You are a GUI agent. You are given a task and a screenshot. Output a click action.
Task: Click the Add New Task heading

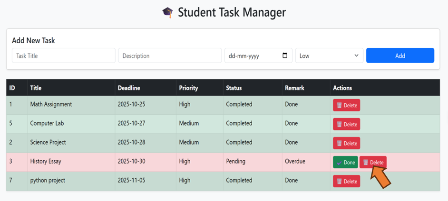tap(33, 41)
